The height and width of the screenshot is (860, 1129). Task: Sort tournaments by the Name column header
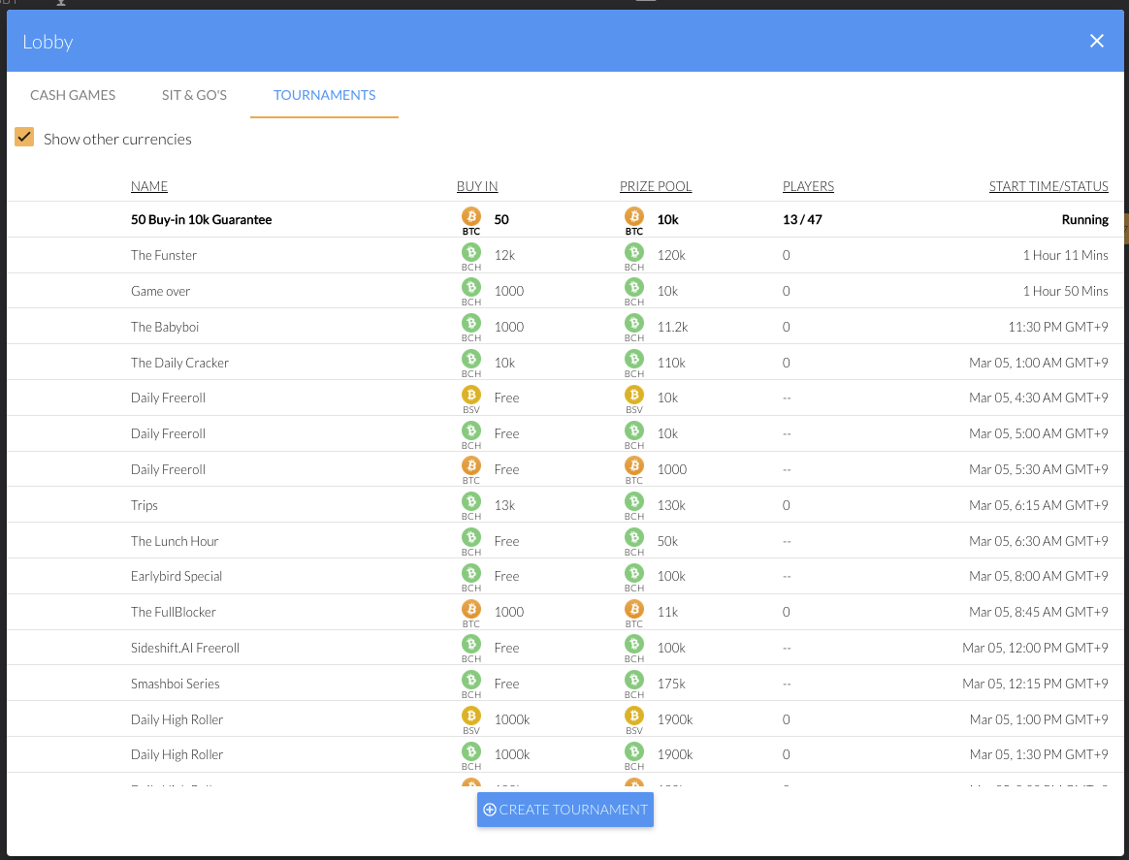149,186
